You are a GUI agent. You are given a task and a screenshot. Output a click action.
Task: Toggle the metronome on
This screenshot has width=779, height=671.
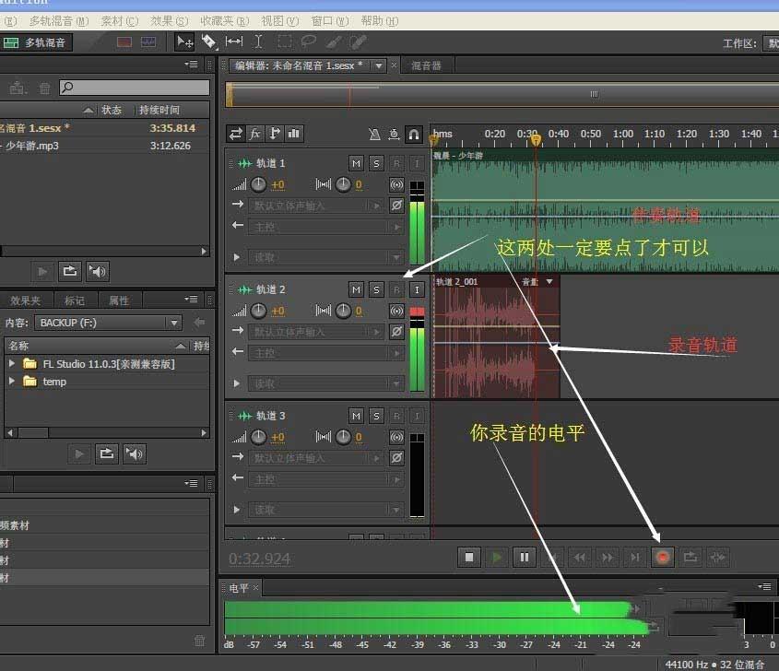tap(374, 134)
